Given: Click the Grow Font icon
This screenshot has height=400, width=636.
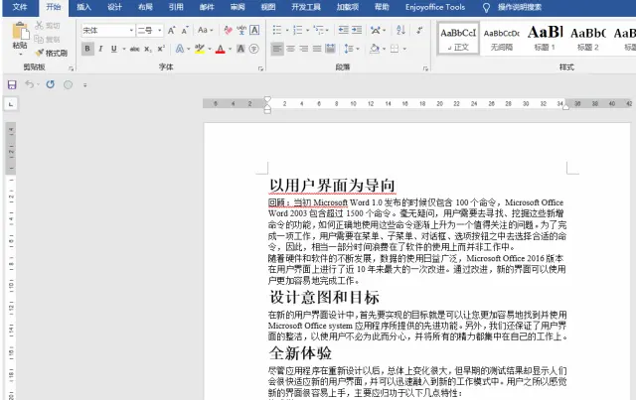Looking at the screenshot, I should 172,31.
